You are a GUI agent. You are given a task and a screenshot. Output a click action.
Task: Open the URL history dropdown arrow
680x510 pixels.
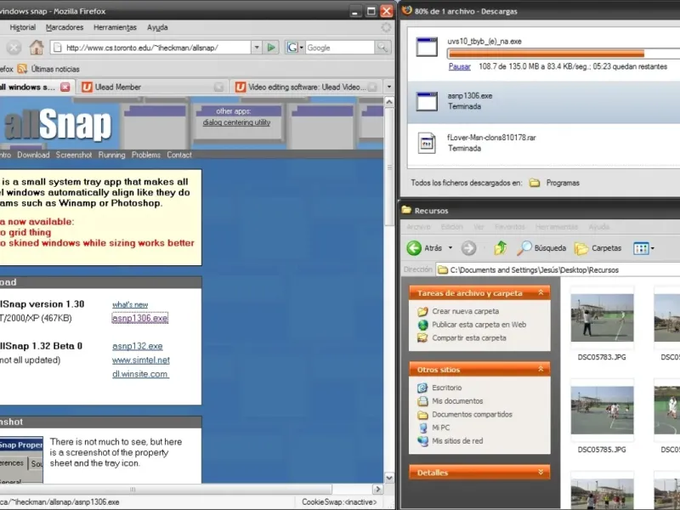tap(257, 48)
